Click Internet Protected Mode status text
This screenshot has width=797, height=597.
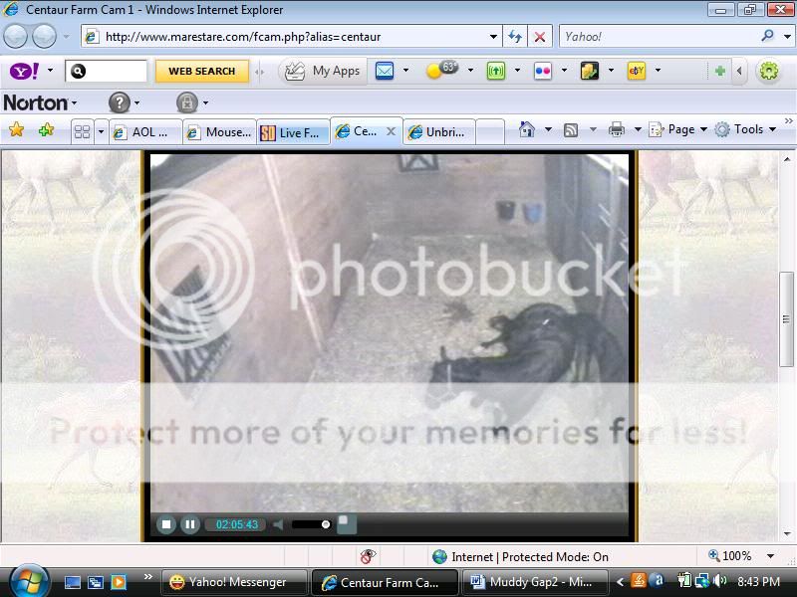[530, 557]
